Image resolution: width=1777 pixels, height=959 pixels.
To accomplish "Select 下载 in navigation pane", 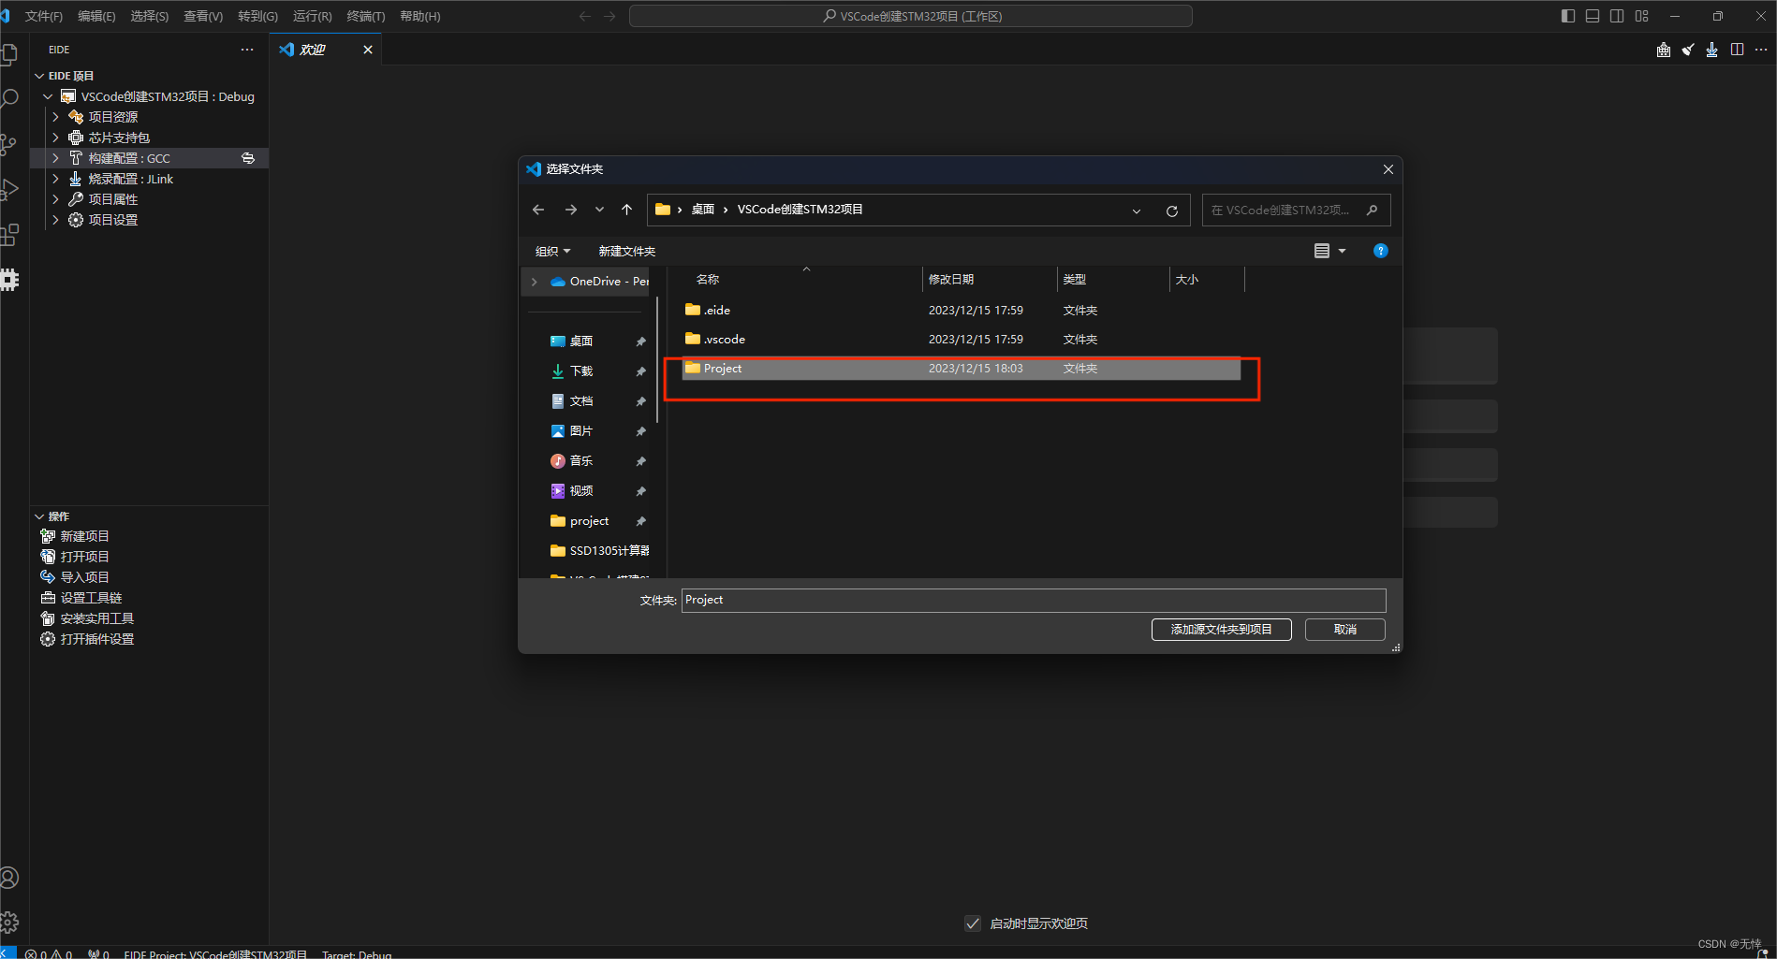I will pyautogui.click(x=581, y=371).
